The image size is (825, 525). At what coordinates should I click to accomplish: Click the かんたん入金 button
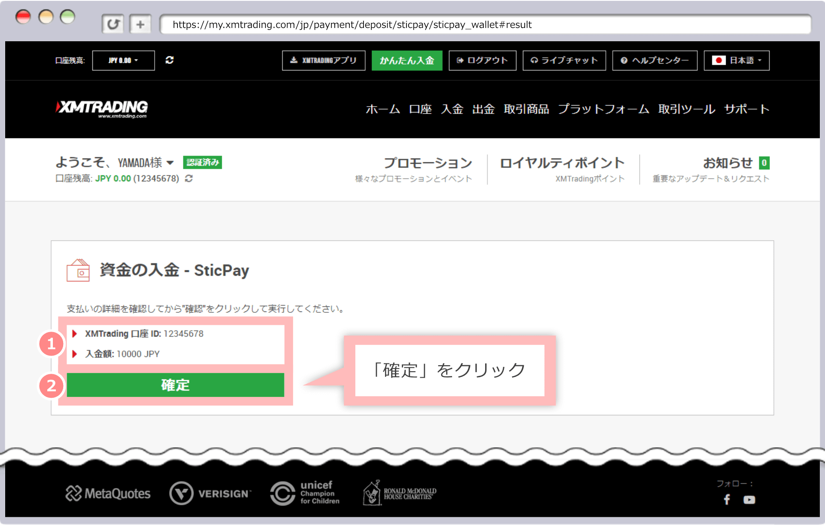(x=406, y=60)
